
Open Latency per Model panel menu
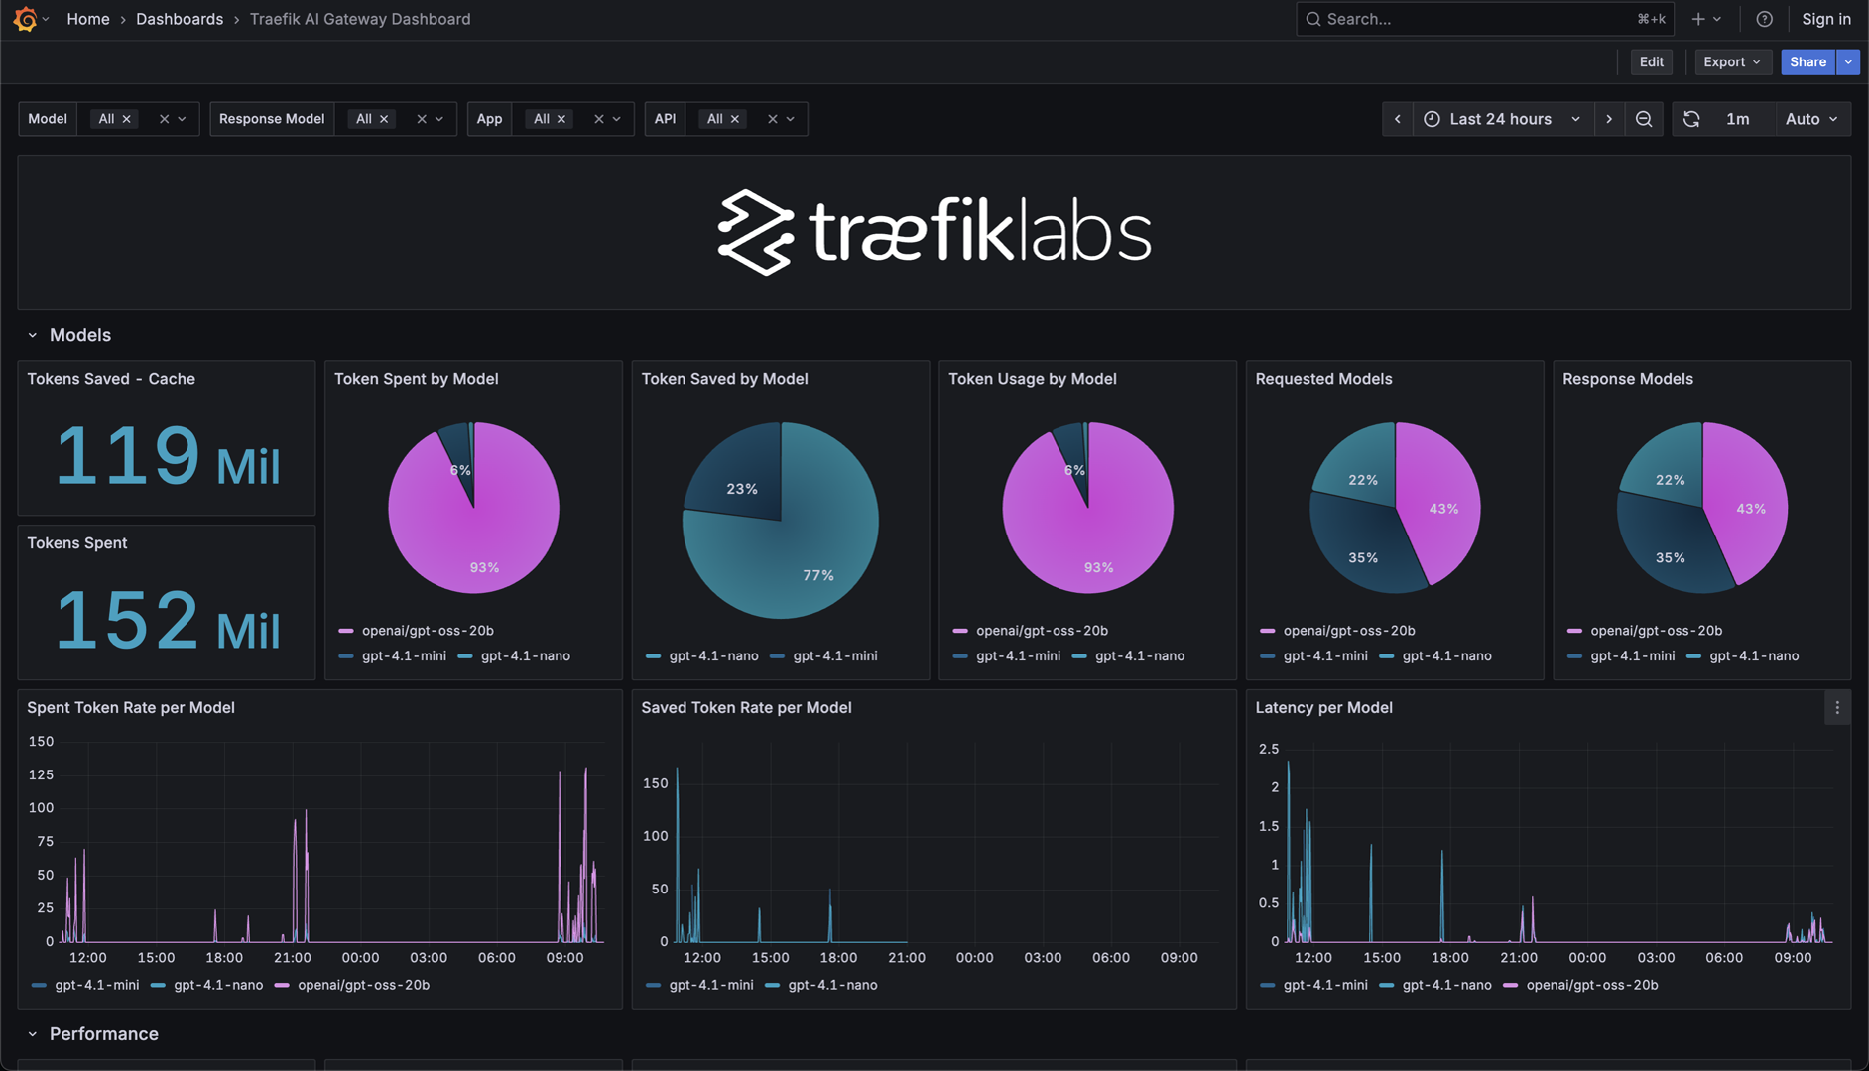[x=1837, y=708]
